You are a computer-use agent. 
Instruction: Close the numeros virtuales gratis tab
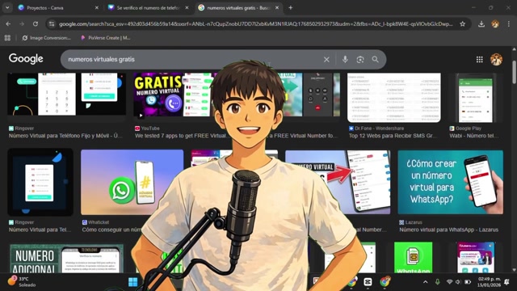277,7
